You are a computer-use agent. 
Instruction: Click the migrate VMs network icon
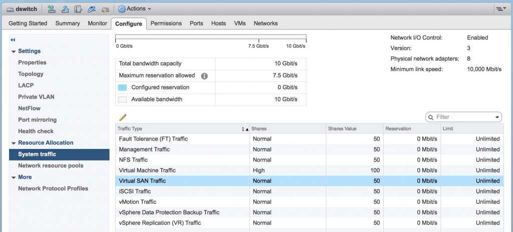point(91,8)
